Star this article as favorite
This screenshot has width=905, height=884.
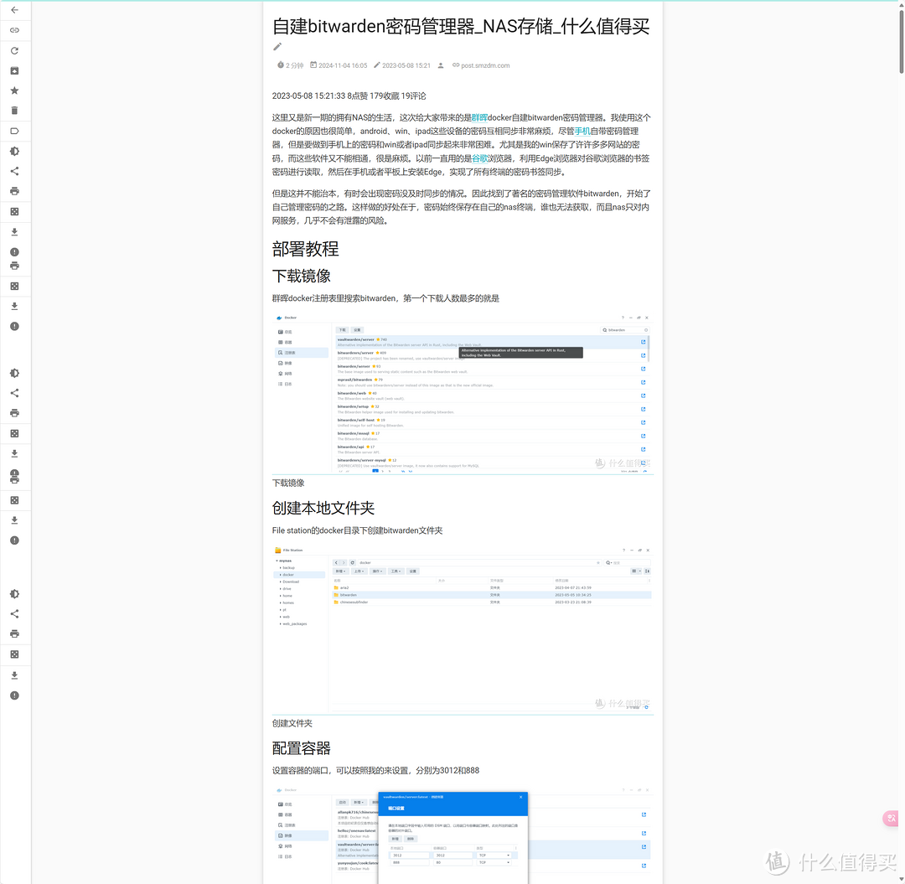click(14, 90)
